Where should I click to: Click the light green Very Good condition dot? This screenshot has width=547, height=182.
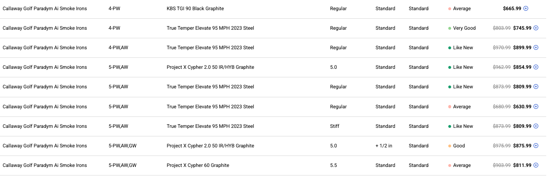(450, 28)
